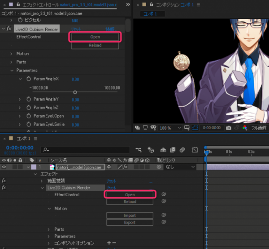
Task: Open composition mini-flowchart icon in timeline
Action: click(x=139, y=150)
